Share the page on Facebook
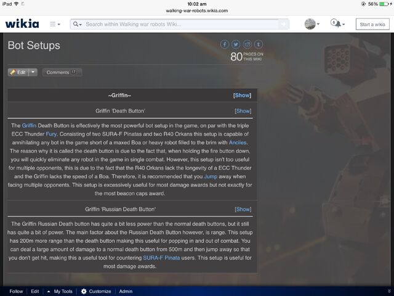This screenshot has width=394, height=296. click(225, 44)
